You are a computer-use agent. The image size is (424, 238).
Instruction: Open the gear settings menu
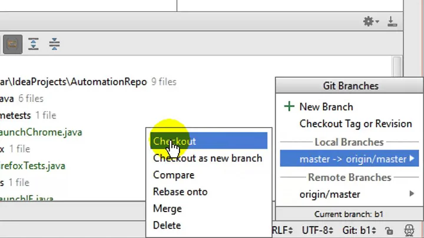pyautogui.click(x=371, y=21)
